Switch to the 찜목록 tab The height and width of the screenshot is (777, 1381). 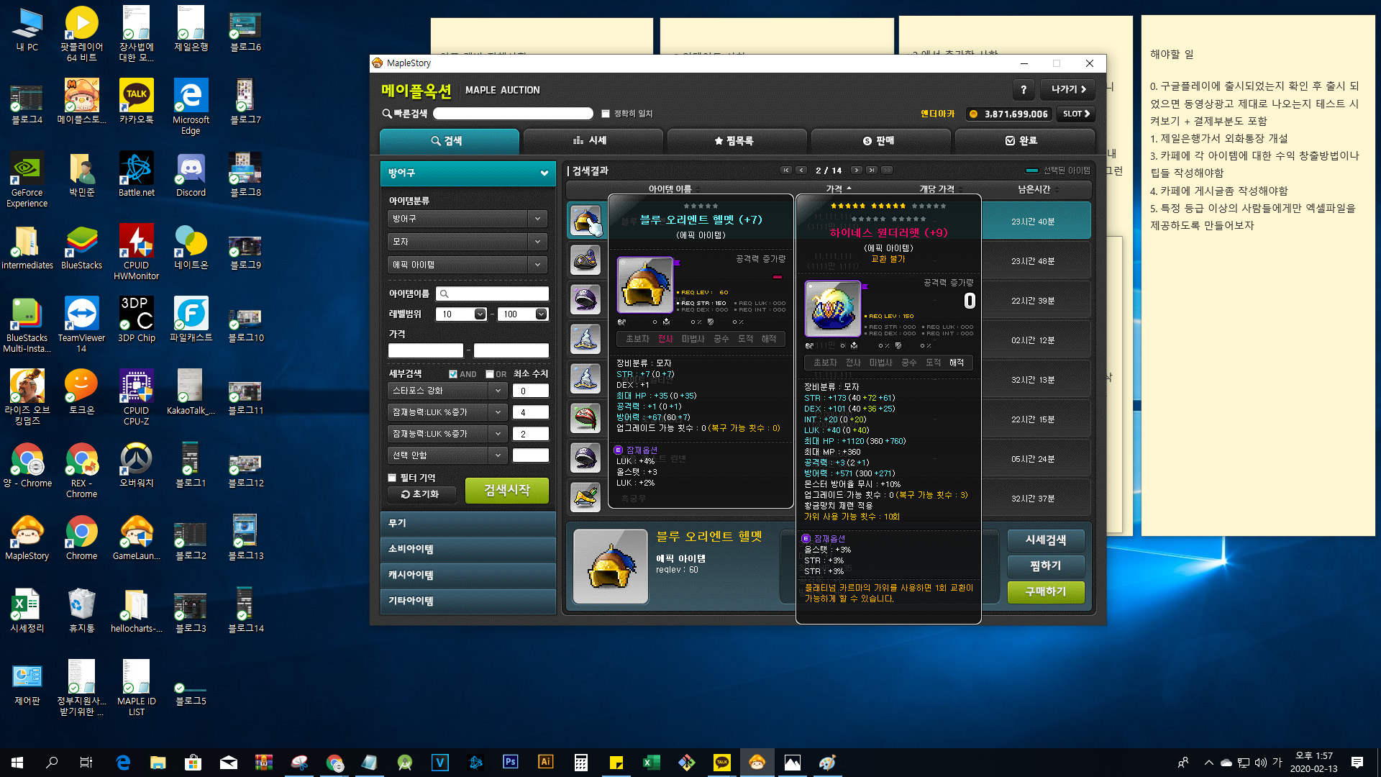click(x=737, y=141)
